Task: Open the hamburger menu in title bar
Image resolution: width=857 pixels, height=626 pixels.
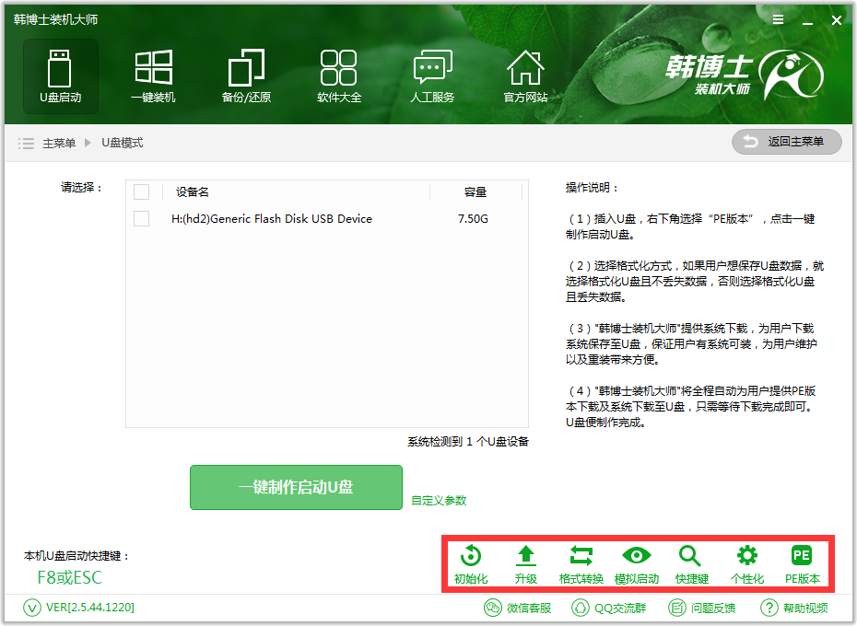Action: point(779,19)
